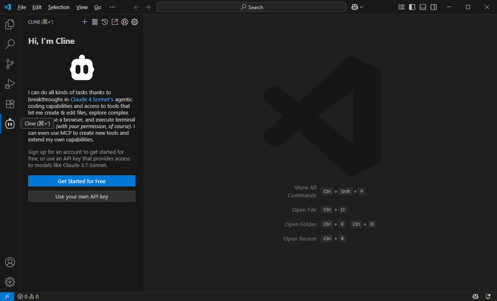The image size is (497, 301).
Task: Open the Extensions view
Action: click(10, 104)
